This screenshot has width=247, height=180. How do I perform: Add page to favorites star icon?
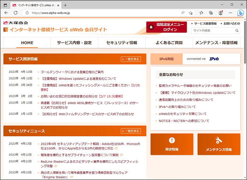[191, 13]
